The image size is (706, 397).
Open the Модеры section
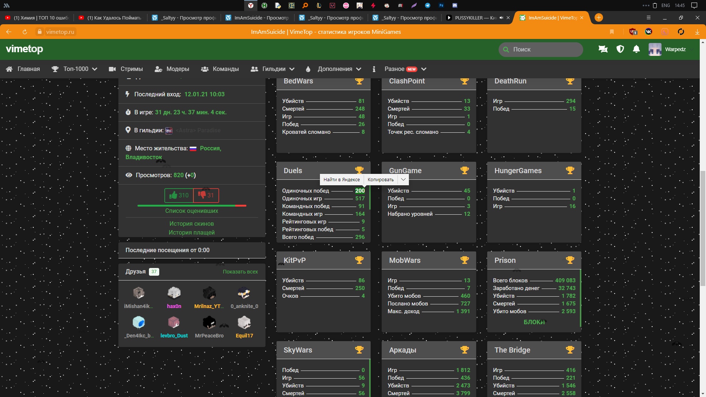point(172,69)
